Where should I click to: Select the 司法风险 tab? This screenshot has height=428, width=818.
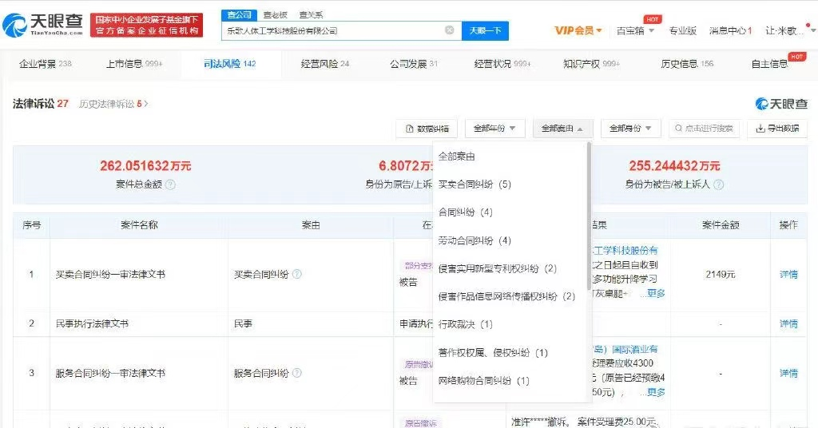click(x=229, y=64)
